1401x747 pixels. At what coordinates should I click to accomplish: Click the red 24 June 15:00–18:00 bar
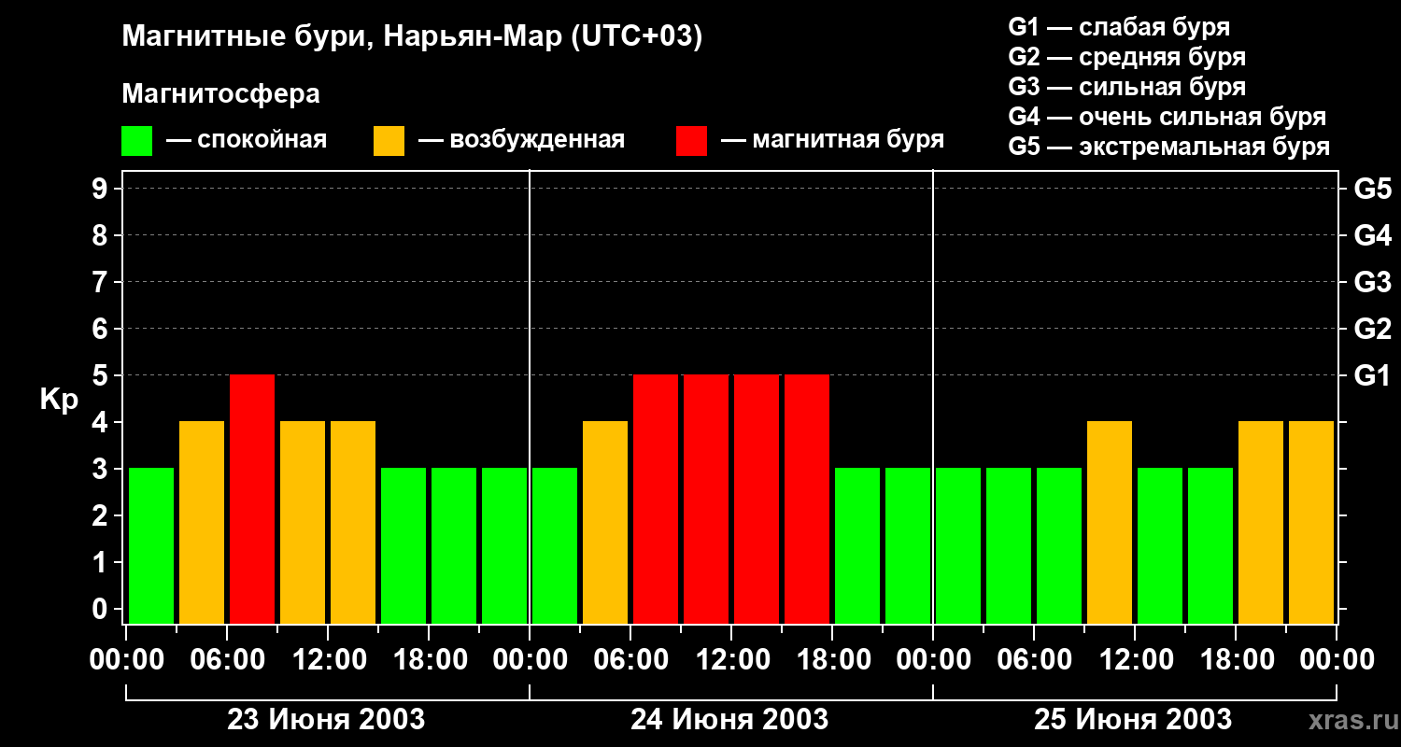click(x=807, y=499)
